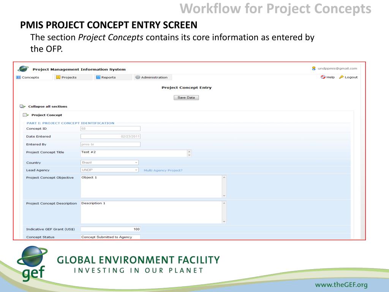
Task: Click the user account icon beside email
Action: tap(314, 68)
